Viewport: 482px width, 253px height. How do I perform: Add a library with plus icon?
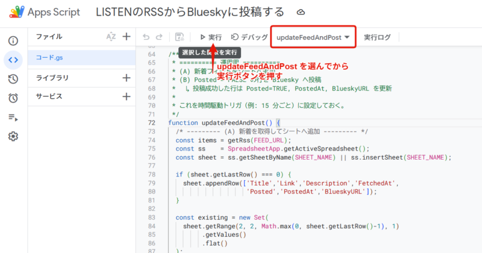tap(127, 78)
